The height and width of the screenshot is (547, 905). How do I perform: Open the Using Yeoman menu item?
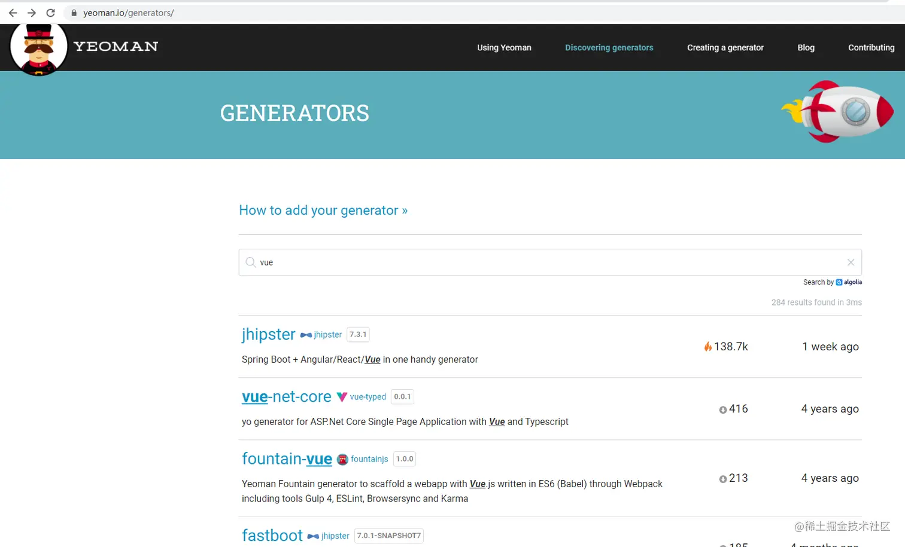[504, 48]
